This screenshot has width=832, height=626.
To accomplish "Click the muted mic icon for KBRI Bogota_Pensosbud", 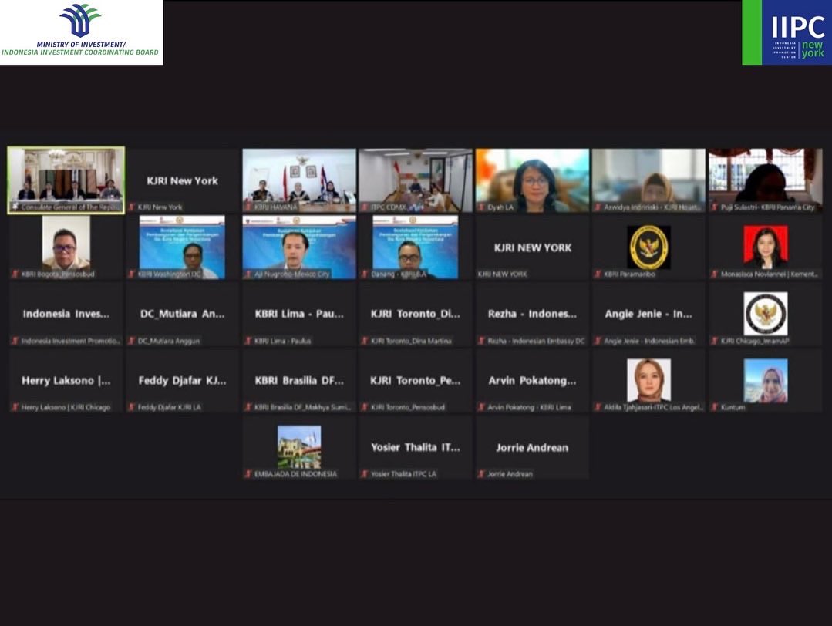I will pyautogui.click(x=15, y=274).
